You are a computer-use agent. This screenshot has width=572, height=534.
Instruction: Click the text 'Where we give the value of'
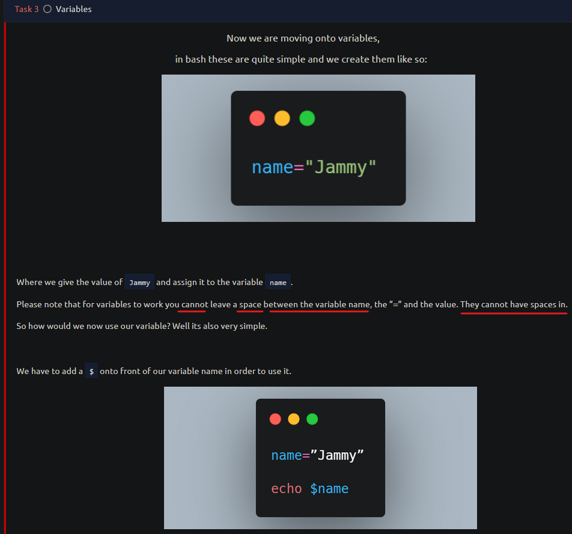pos(69,282)
